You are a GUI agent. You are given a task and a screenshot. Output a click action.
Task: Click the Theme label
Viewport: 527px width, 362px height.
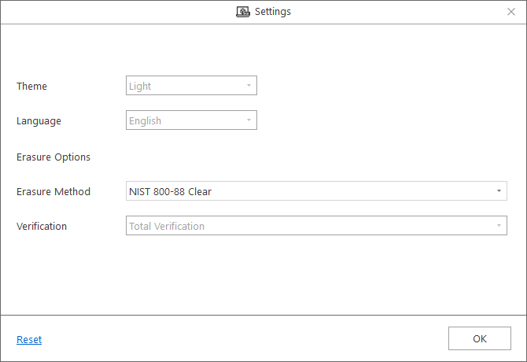pyautogui.click(x=32, y=86)
